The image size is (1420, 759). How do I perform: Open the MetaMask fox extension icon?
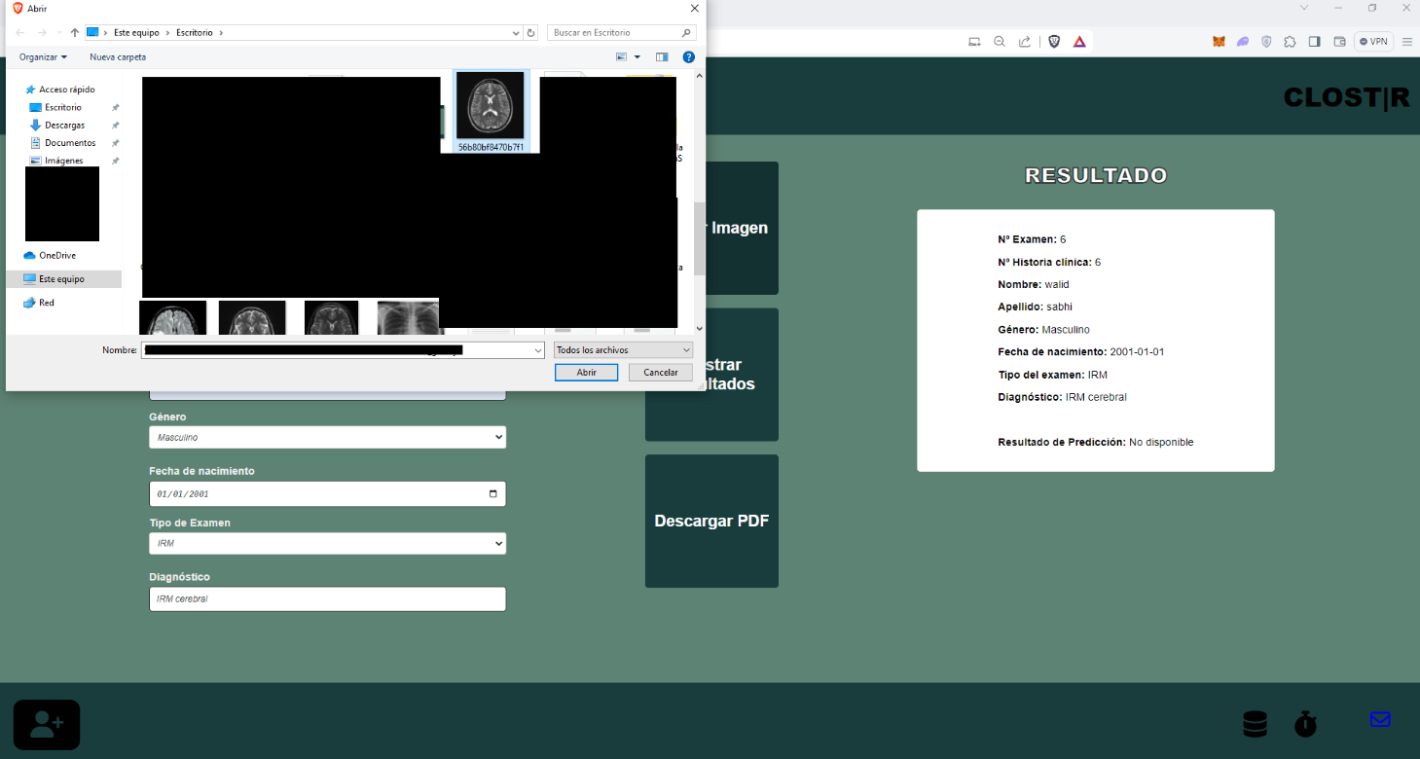pos(1218,41)
